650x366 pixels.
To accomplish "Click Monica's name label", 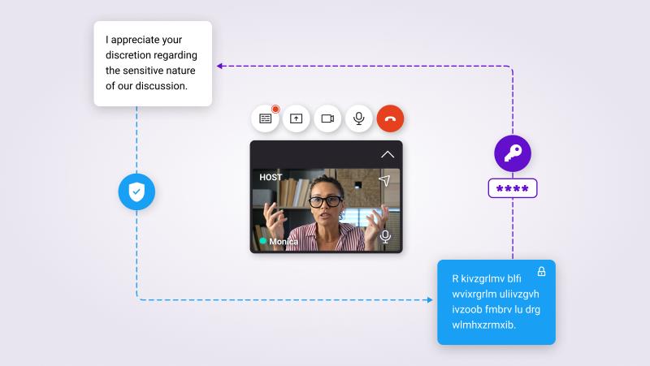I will click(x=284, y=242).
